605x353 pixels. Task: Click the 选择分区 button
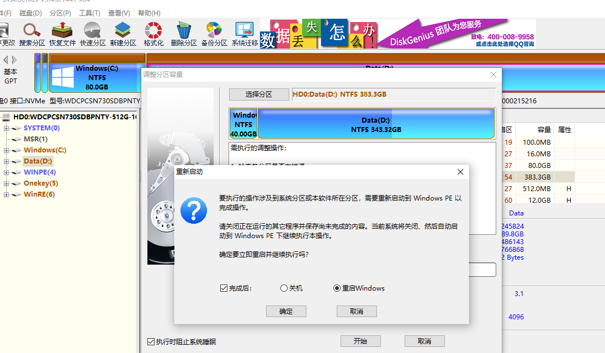click(x=259, y=94)
